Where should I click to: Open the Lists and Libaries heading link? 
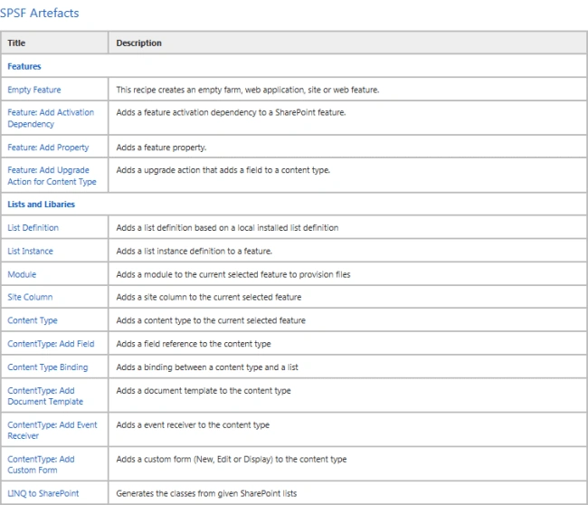coord(42,205)
